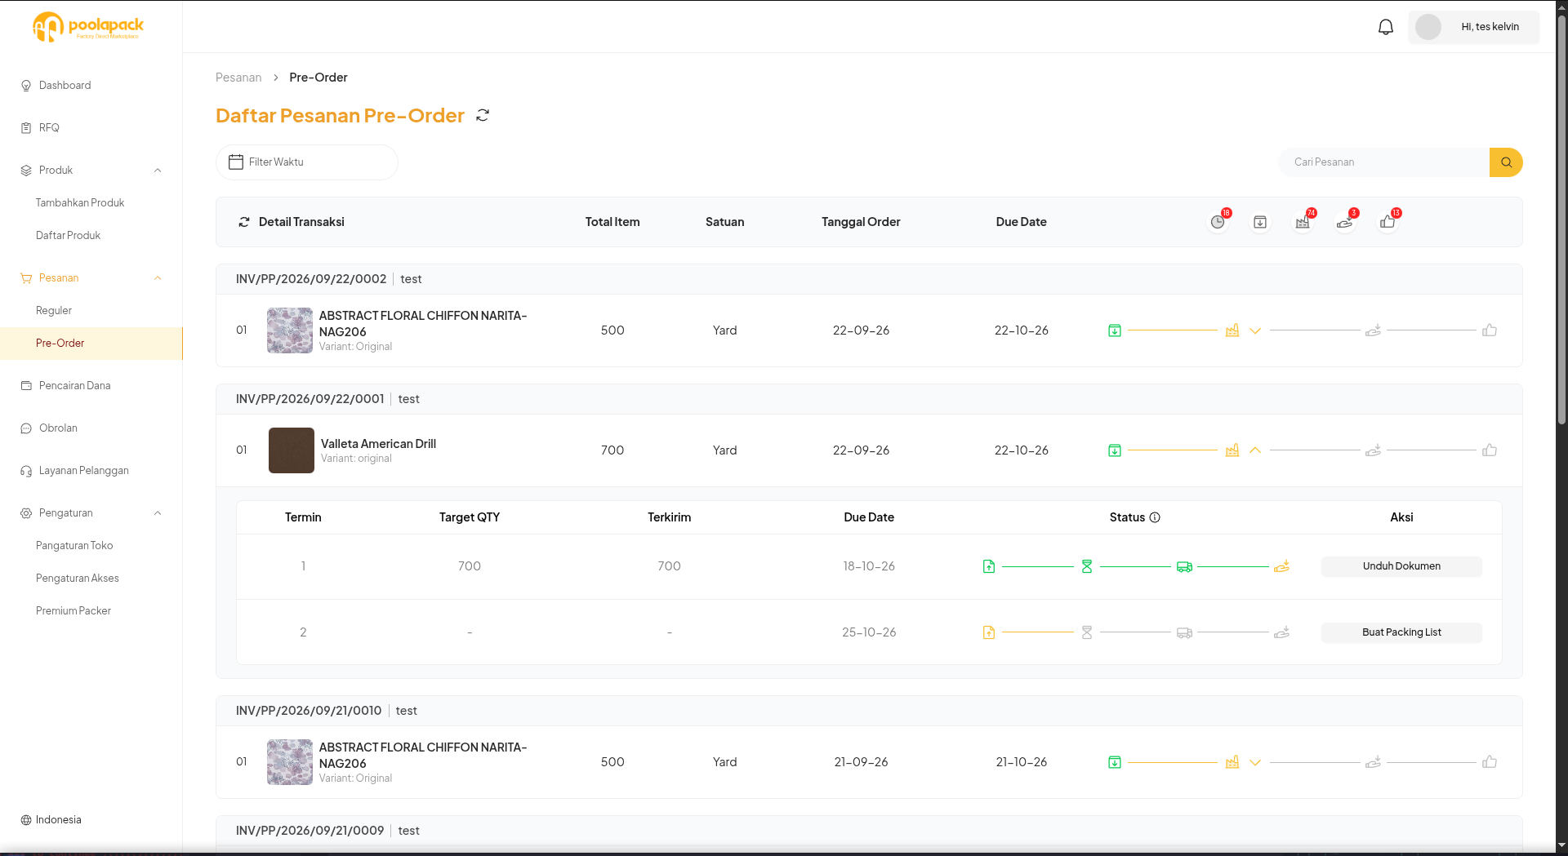The height and width of the screenshot is (856, 1568).
Task: Collapse the Pengaturan sidebar section
Action: pos(158,513)
